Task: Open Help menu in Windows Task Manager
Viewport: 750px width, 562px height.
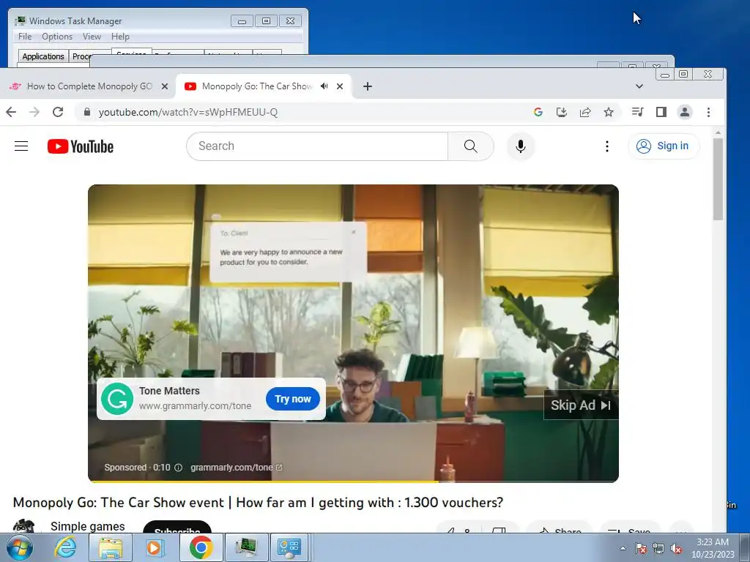Action: tap(120, 37)
